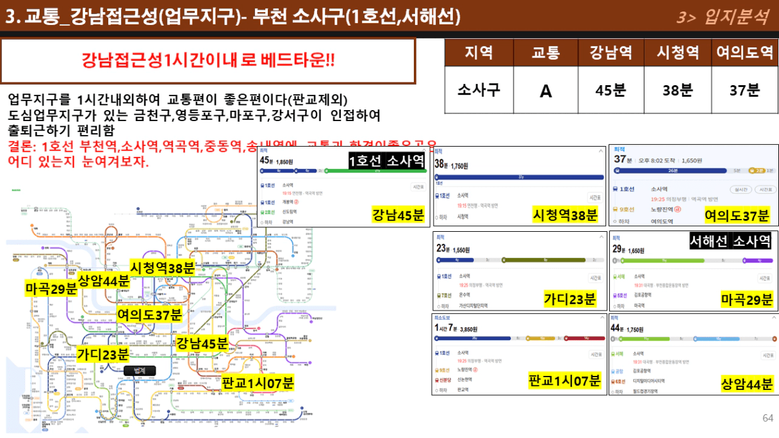Click the slide page number 64
Viewport: 779px width, 438px height.
[768, 418]
